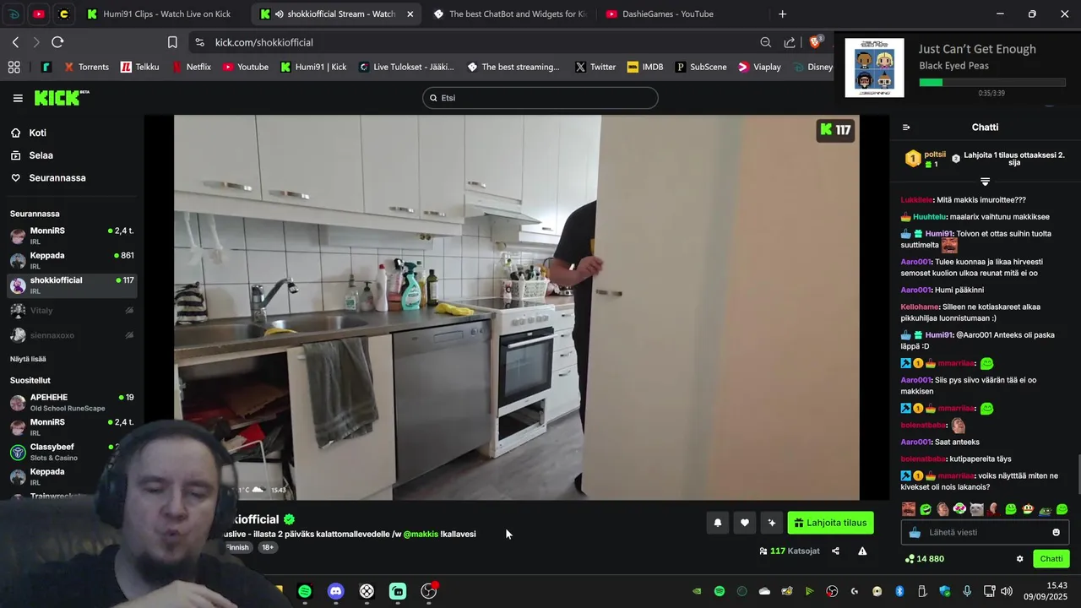Click the microphone tray icon
Image resolution: width=1081 pixels, height=608 pixels.
[967, 591]
